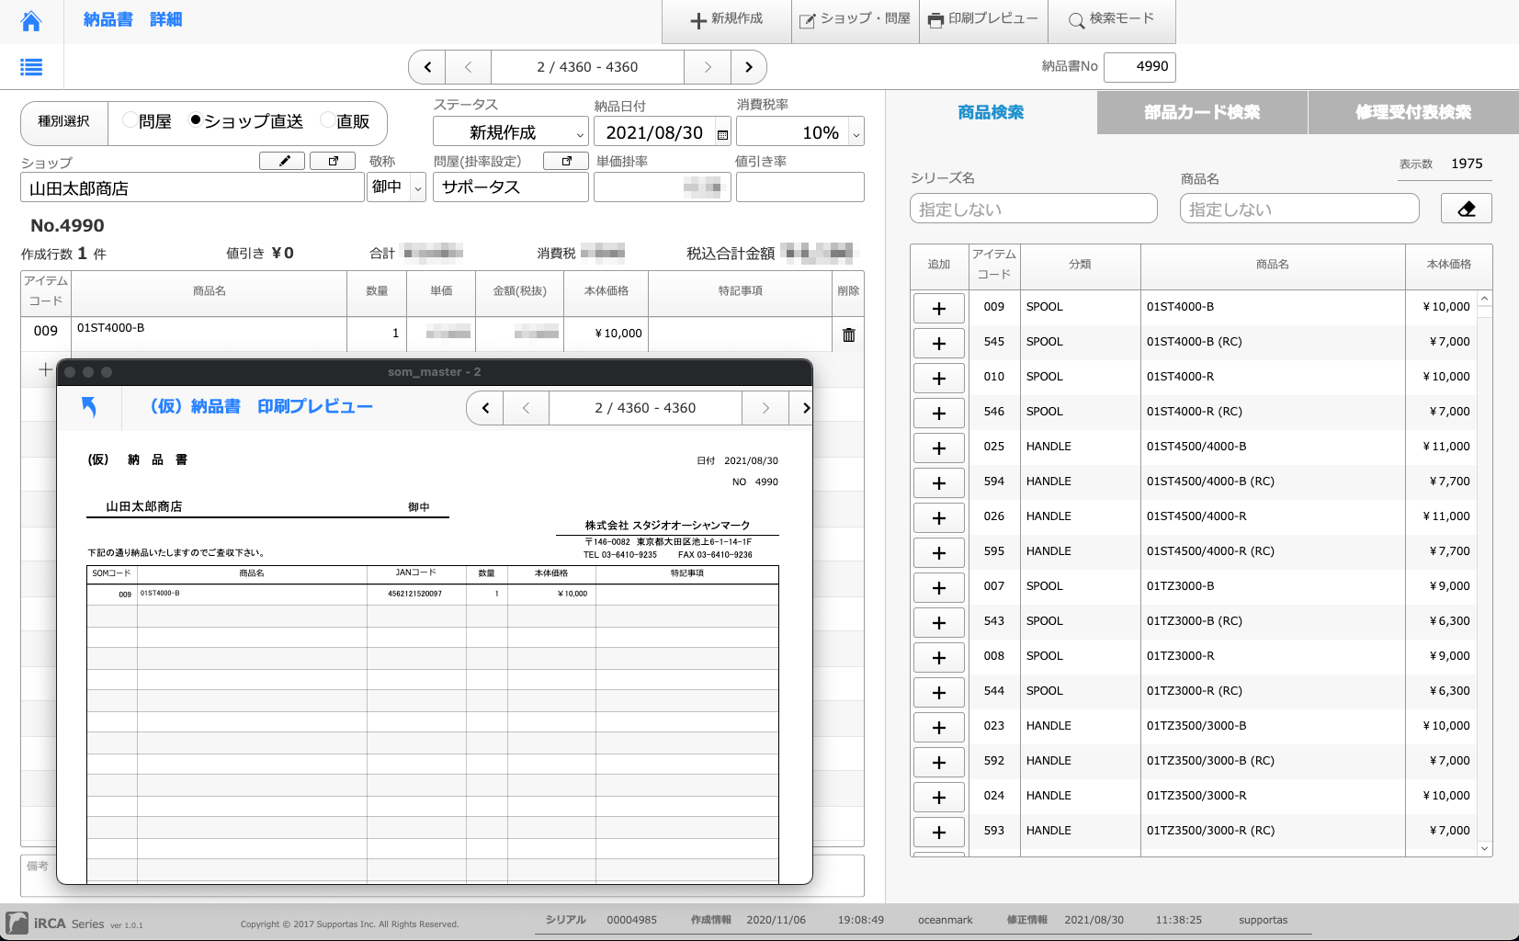
Task: Click the eraser clear-search icon
Action: pos(1466,209)
